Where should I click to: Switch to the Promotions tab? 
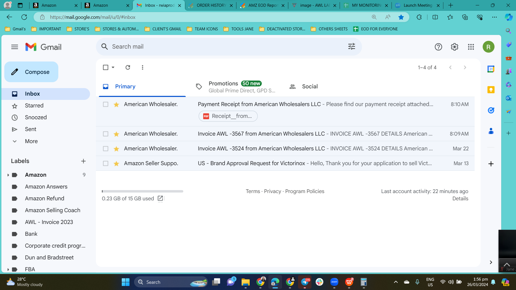point(236,87)
